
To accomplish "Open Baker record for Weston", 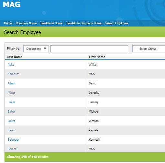I will [x=11, y=121].
